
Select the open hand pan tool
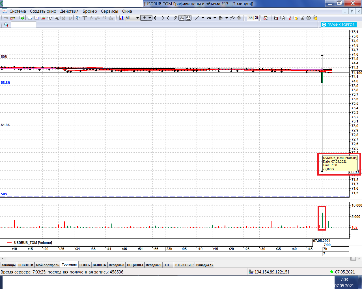(x=188, y=18)
